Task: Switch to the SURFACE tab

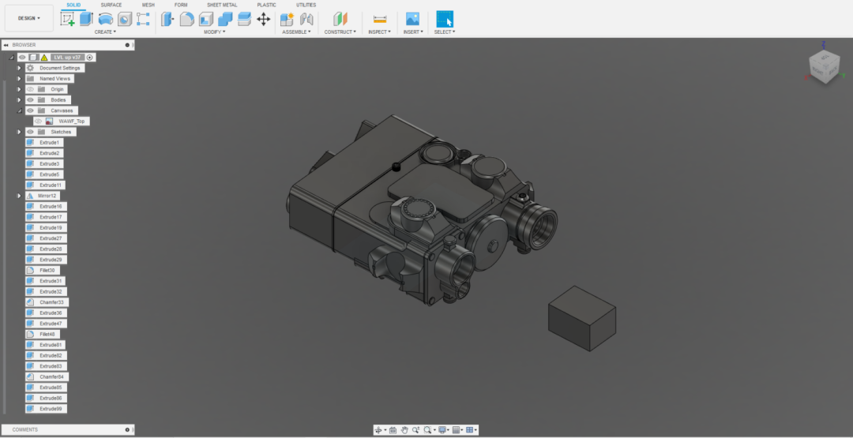Action: [x=111, y=5]
